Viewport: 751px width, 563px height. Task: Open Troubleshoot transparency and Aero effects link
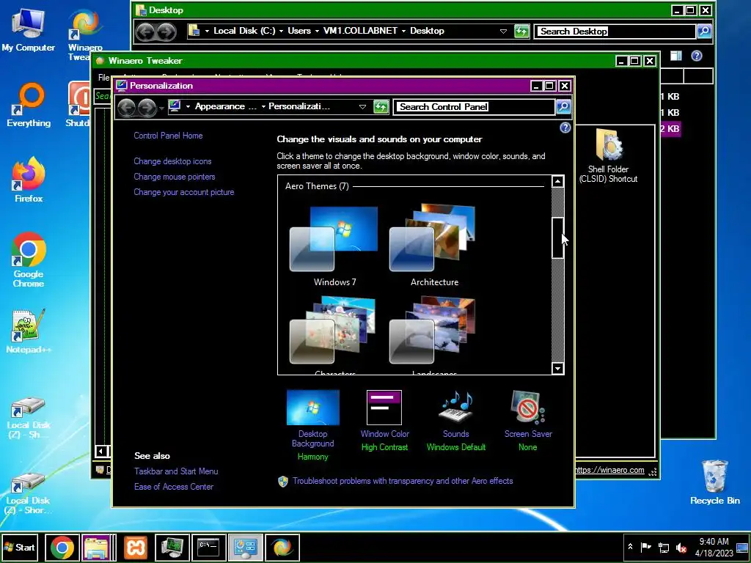[403, 481]
